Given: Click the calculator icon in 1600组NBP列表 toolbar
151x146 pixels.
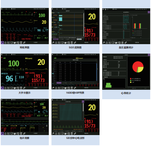Looking at the screenshot, I should (x=72, y=88).
